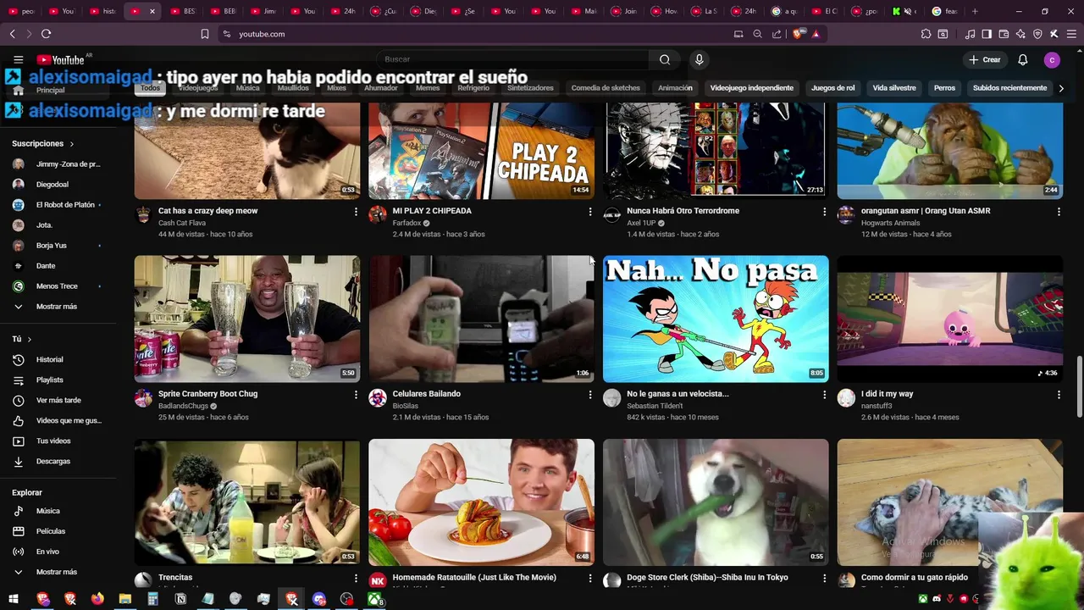
Task: Open more options for I did it my way
Action: tap(1059, 395)
